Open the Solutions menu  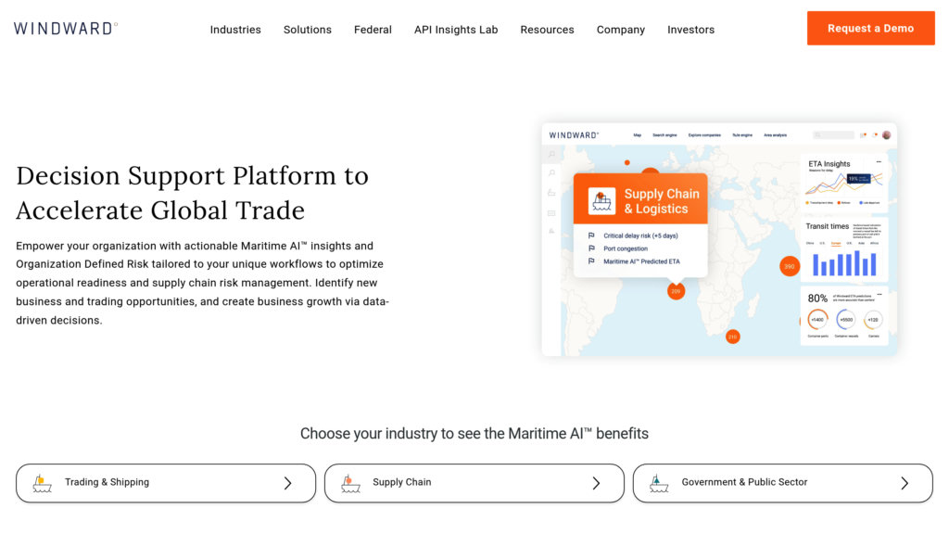(x=308, y=30)
